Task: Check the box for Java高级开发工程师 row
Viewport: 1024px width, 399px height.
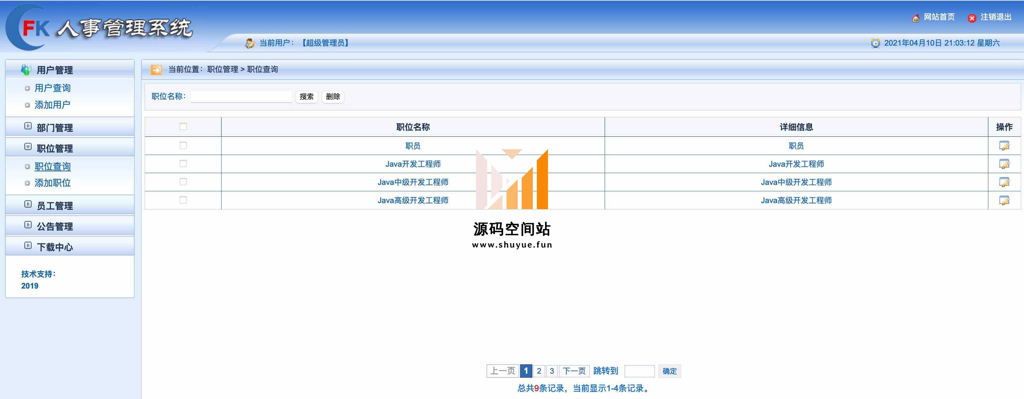Action: (183, 200)
